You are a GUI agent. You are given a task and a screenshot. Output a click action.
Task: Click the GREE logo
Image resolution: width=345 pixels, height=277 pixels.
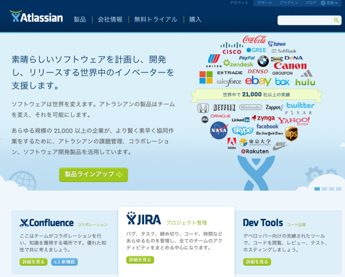(x=256, y=50)
